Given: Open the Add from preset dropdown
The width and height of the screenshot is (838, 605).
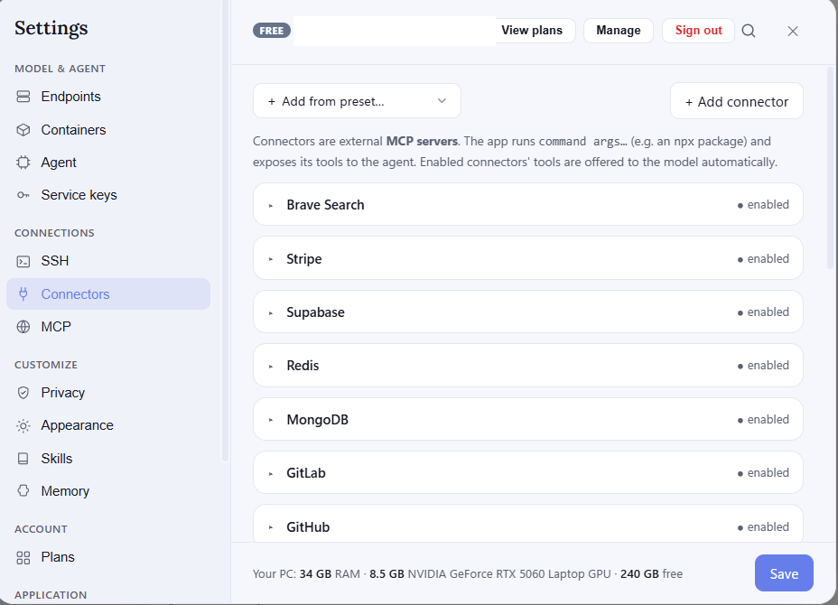Looking at the screenshot, I should tap(357, 101).
